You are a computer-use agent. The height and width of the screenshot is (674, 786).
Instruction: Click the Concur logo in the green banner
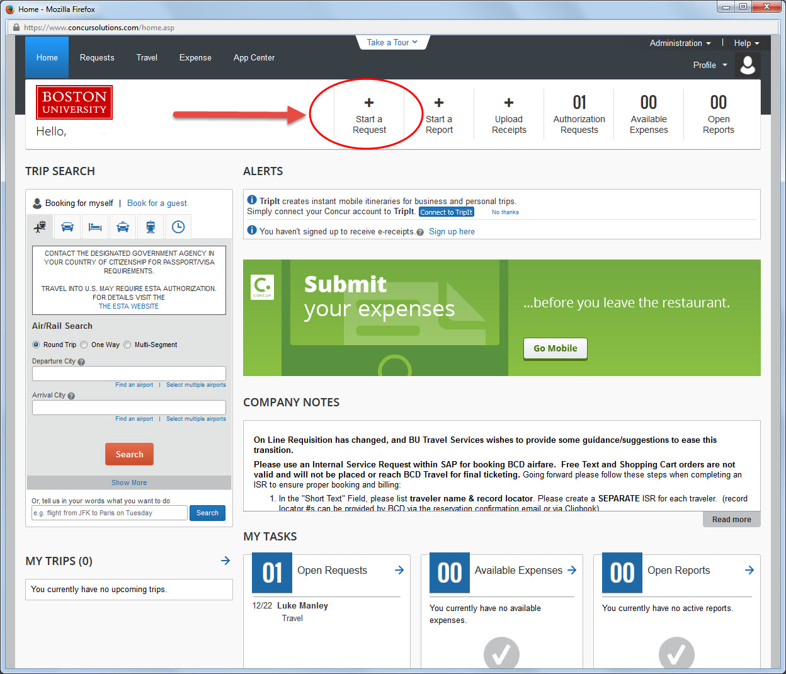pos(262,287)
